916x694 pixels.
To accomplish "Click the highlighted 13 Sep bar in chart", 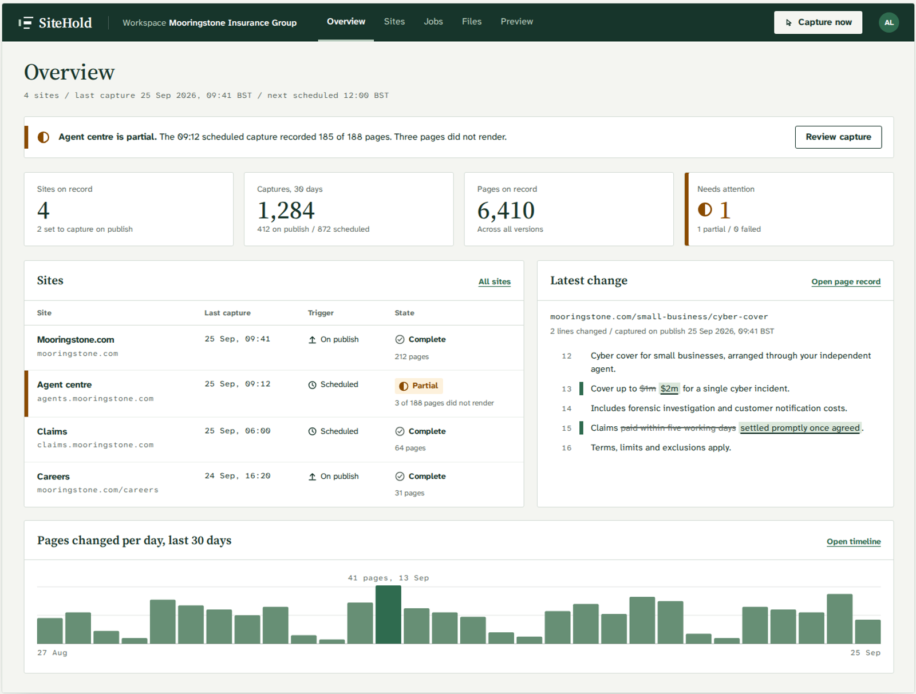I will [x=388, y=614].
